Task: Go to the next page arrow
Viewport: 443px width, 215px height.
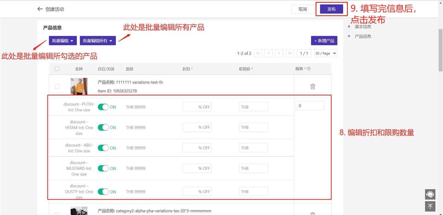Action: (x=279, y=53)
